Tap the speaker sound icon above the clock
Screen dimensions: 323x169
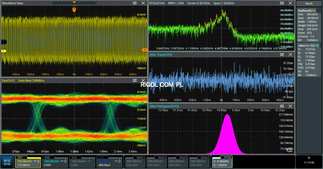[x=309, y=158]
